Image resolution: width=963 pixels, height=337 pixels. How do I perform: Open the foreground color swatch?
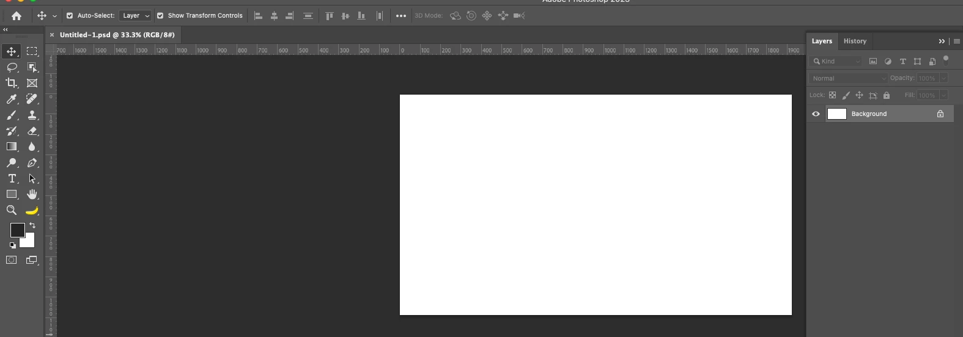[17, 230]
